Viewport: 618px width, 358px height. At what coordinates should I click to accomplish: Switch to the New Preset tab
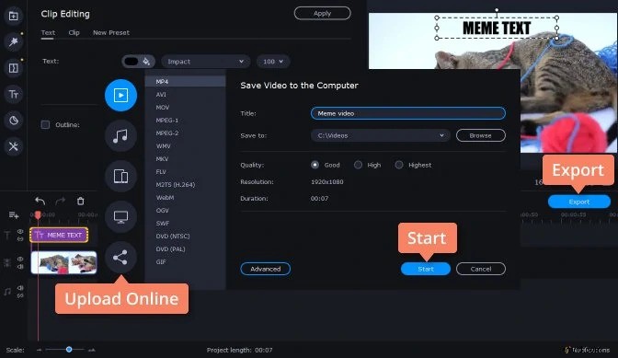pos(111,33)
